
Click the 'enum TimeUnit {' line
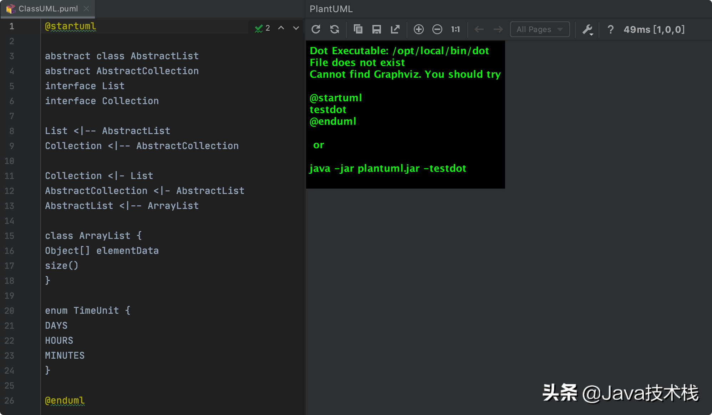click(87, 311)
